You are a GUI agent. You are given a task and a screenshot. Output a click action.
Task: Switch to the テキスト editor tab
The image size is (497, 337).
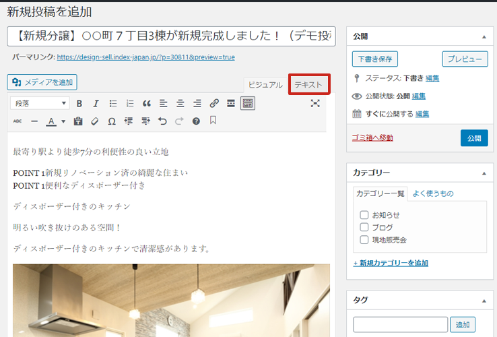pyautogui.click(x=309, y=85)
